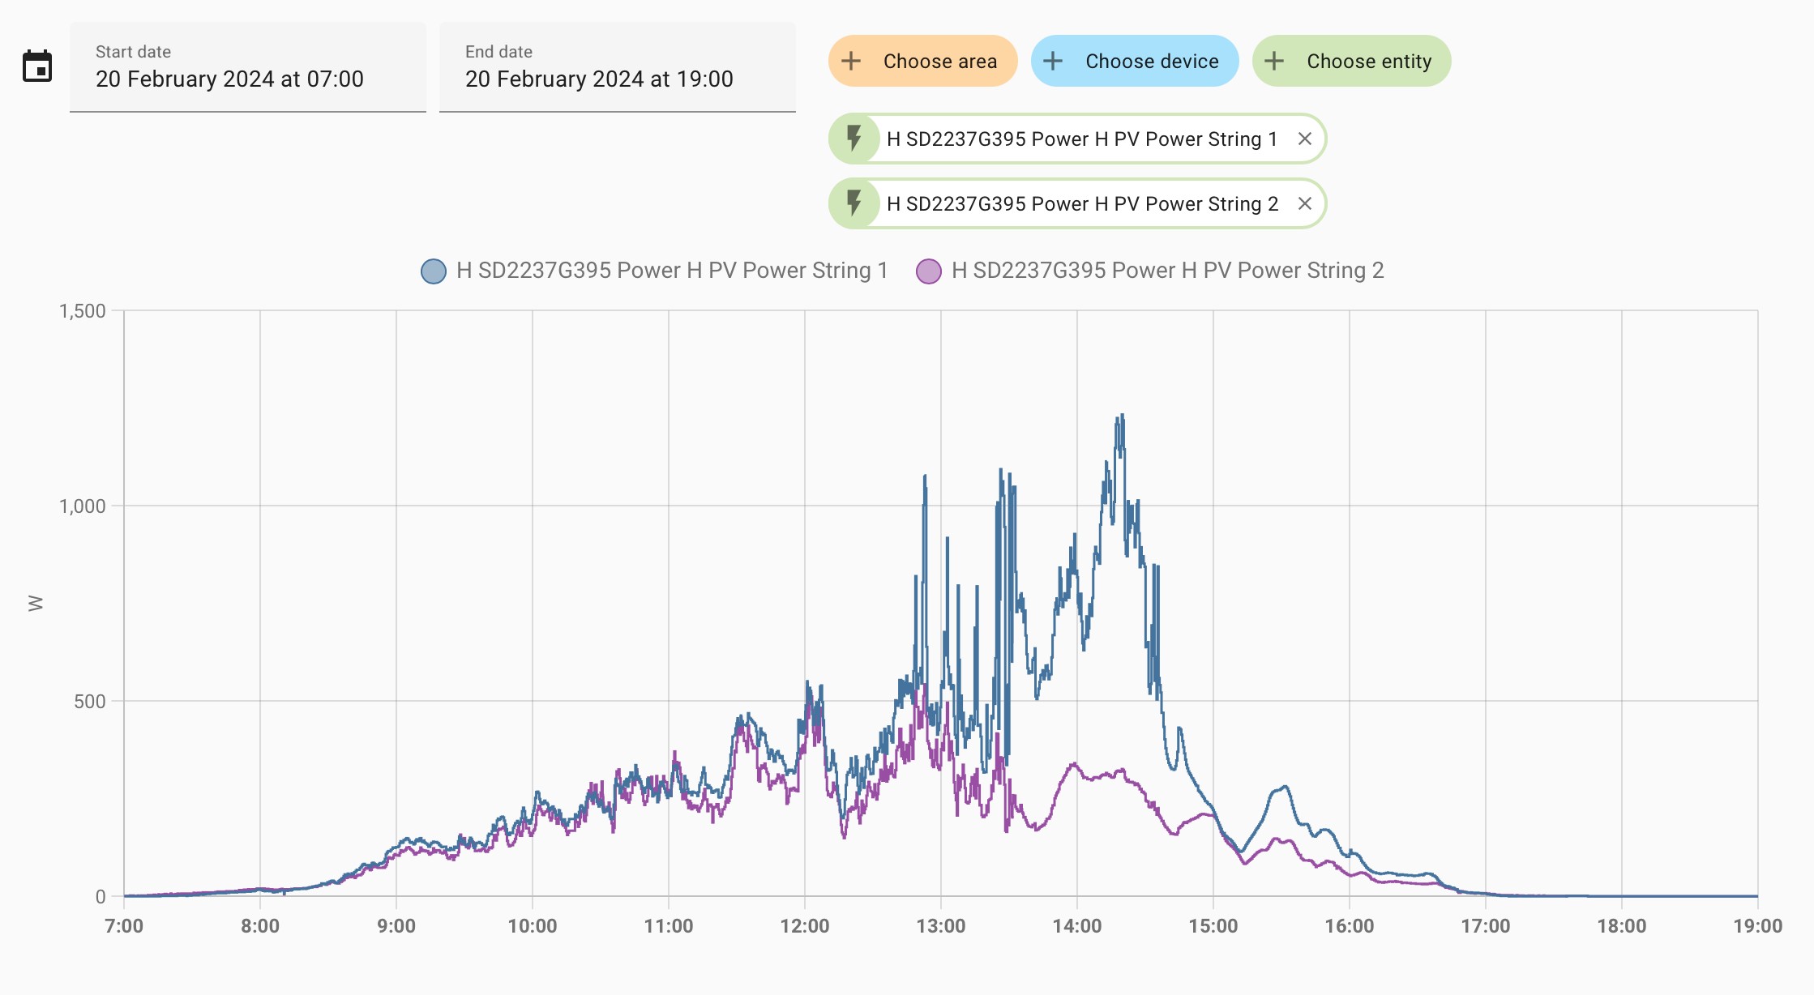Click the lightning bolt icon for String 2
The image size is (1814, 995).
coord(854,203)
